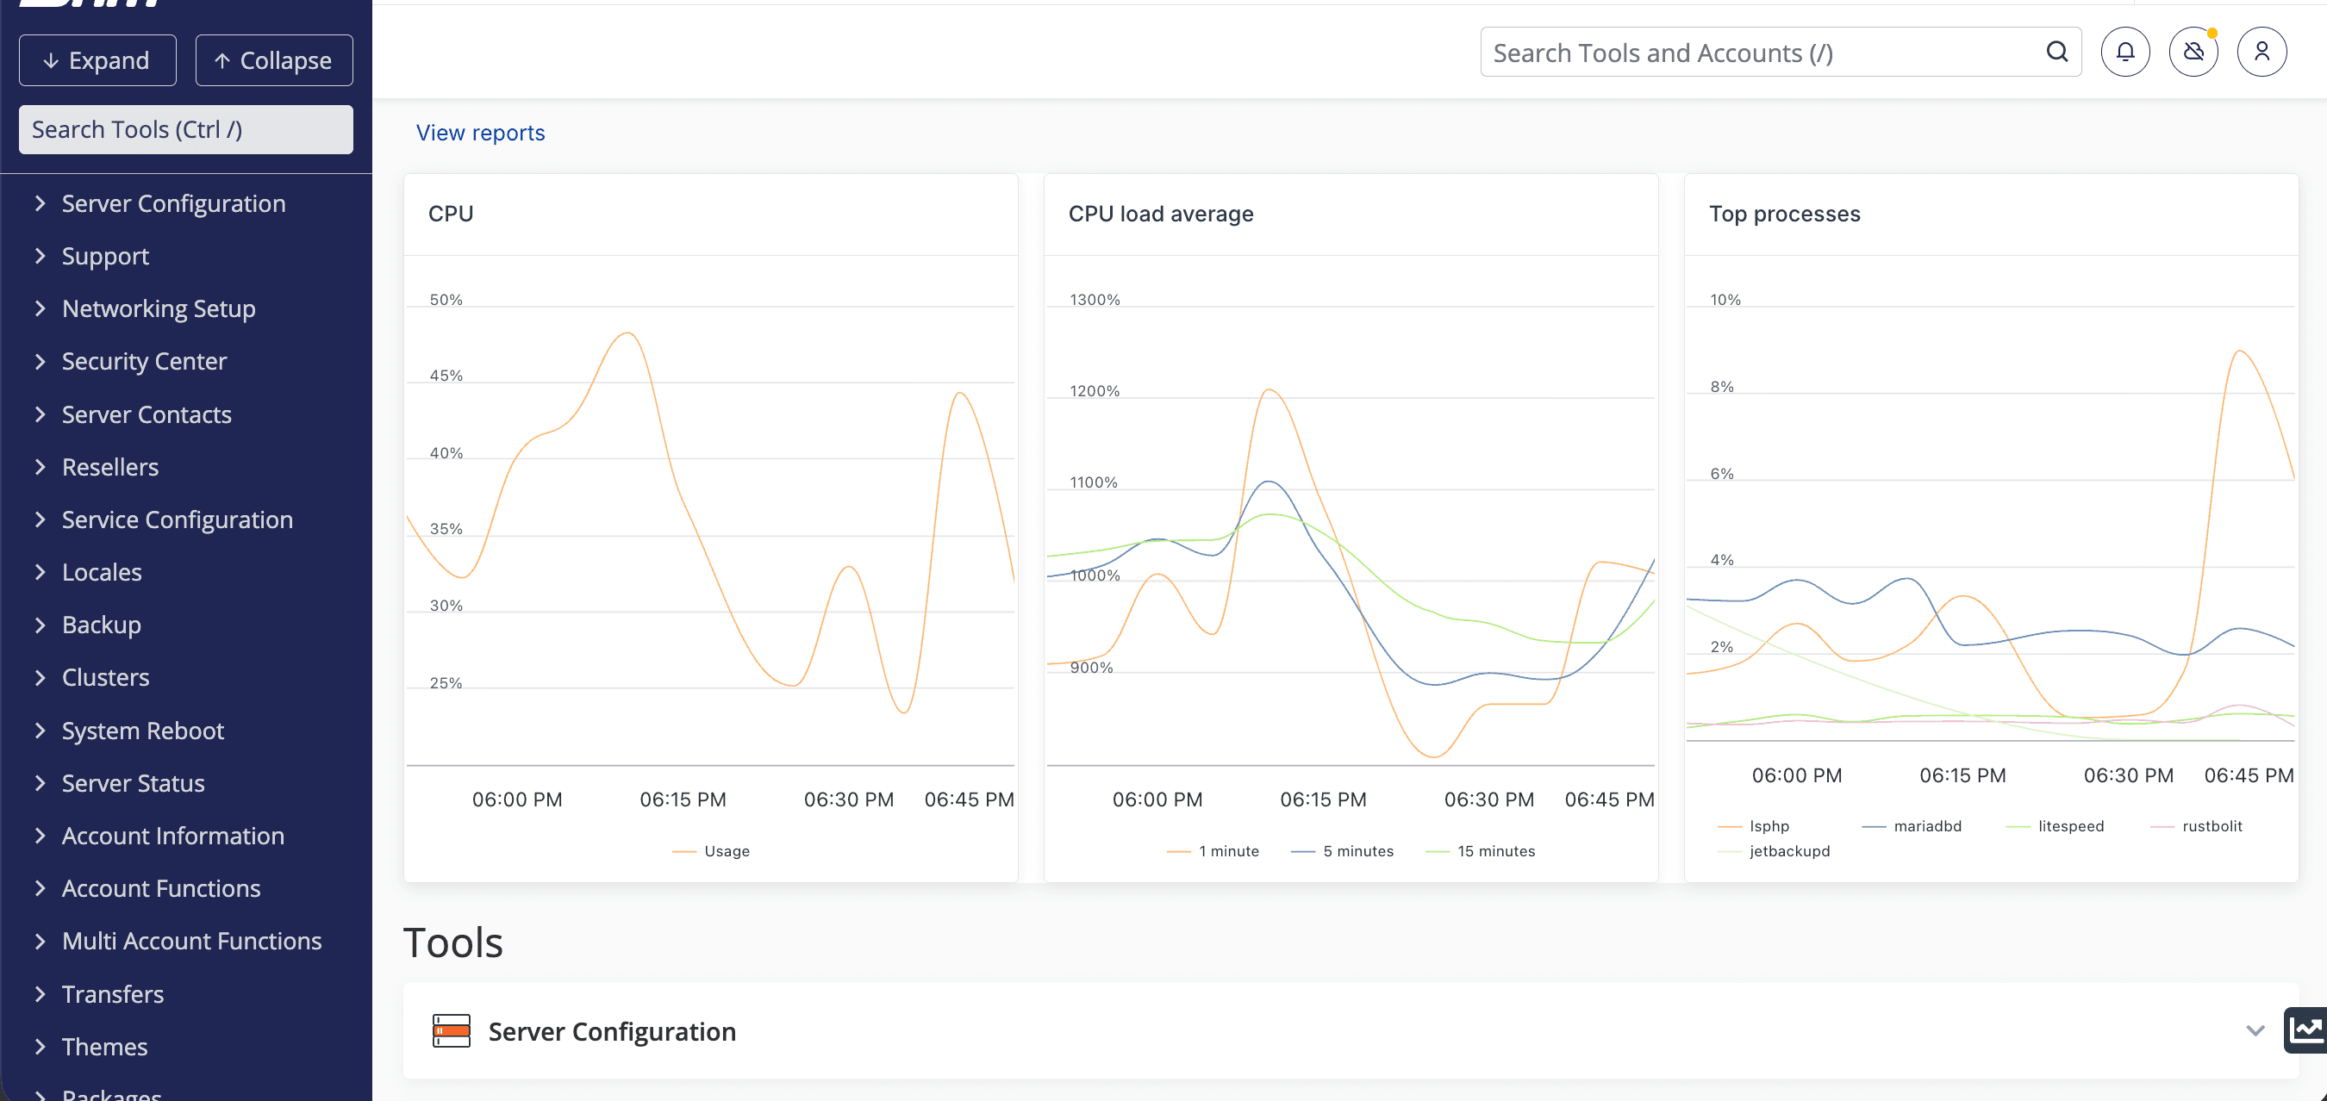The image size is (2327, 1101).
Task: Toggle mariadbd series in Top processes
Action: 1912,825
